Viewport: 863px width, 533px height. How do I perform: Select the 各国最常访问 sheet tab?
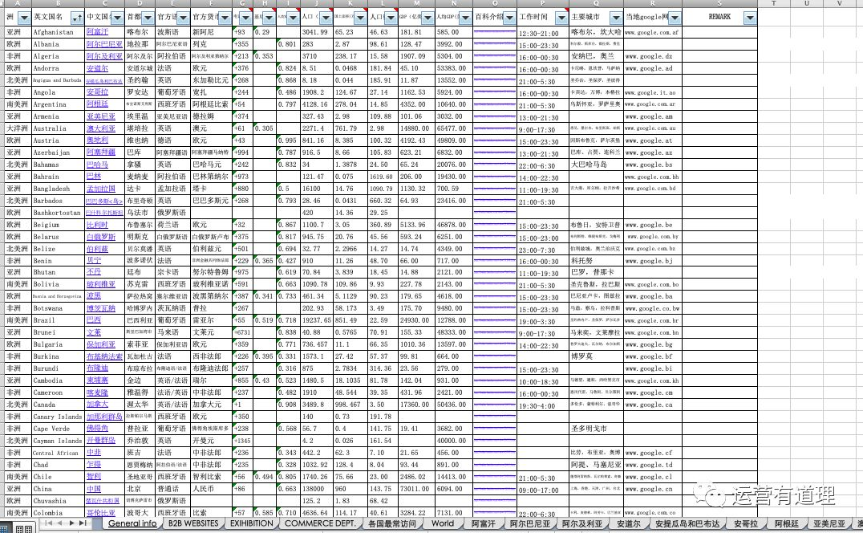[x=392, y=523]
